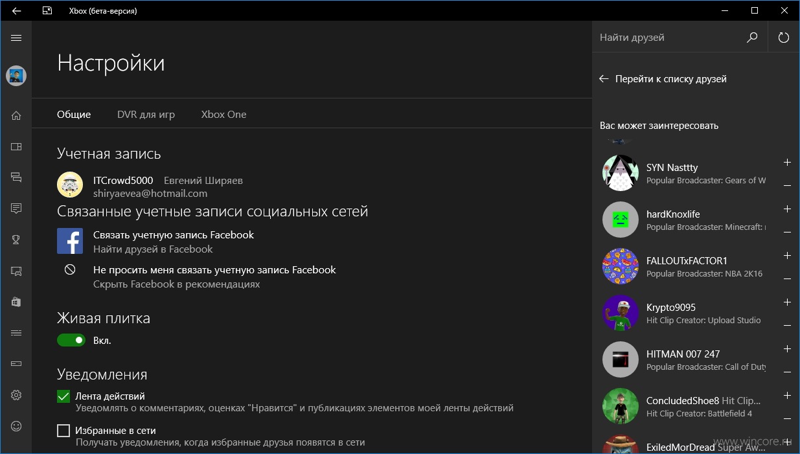Open ITCrowd5000 account avatar
Screen dimensions: 800x454
(70, 185)
